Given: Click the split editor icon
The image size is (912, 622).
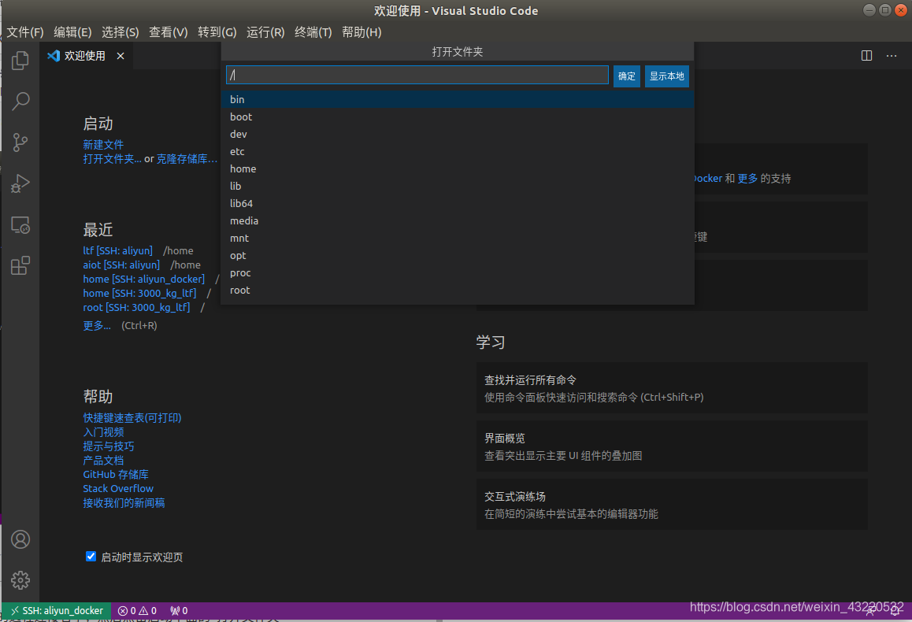Looking at the screenshot, I should [866, 56].
